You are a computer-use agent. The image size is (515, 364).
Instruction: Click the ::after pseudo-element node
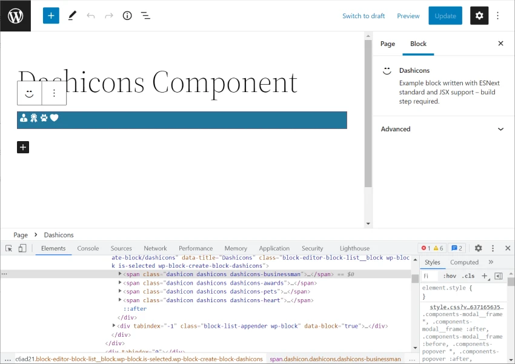135,308
